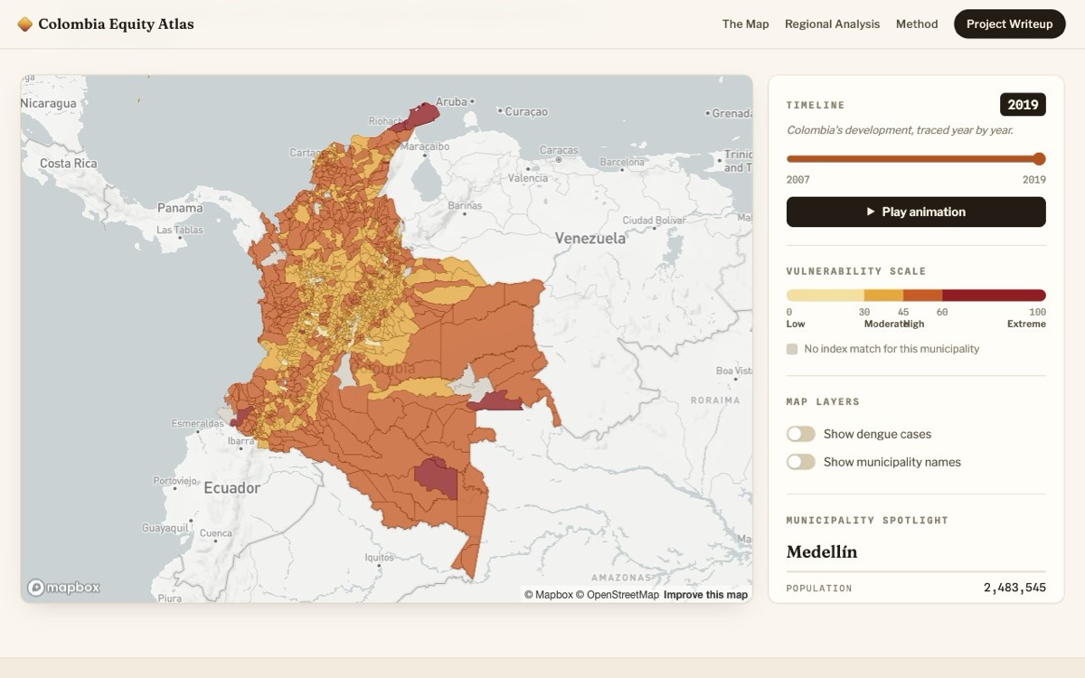Click the Low segment of vulnerability scale
The width and height of the screenshot is (1085, 678).
(x=826, y=296)
